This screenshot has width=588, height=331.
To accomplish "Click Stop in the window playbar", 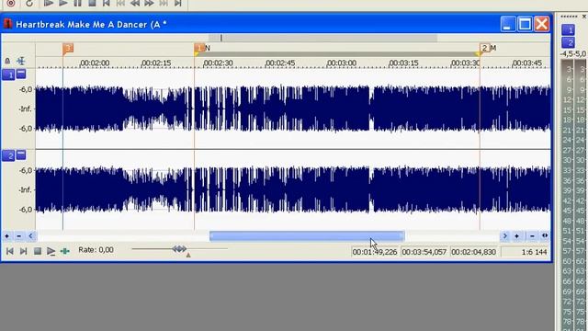I will pos(37,251).
